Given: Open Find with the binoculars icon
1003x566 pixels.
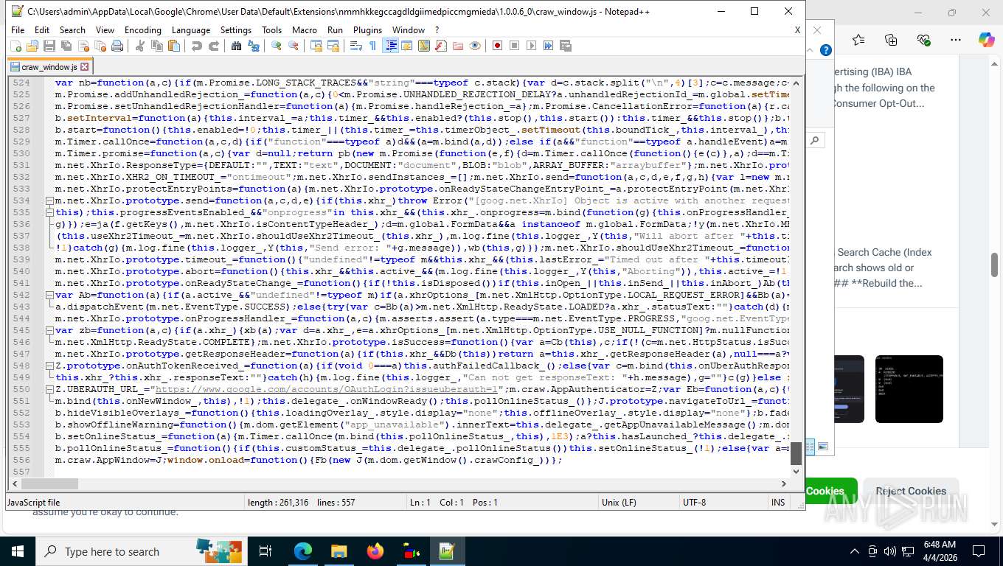Looking at the screenshot, I should (236, 46).
